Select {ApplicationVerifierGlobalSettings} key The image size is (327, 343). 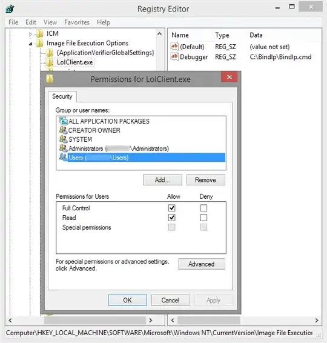(x=105, y=53)
